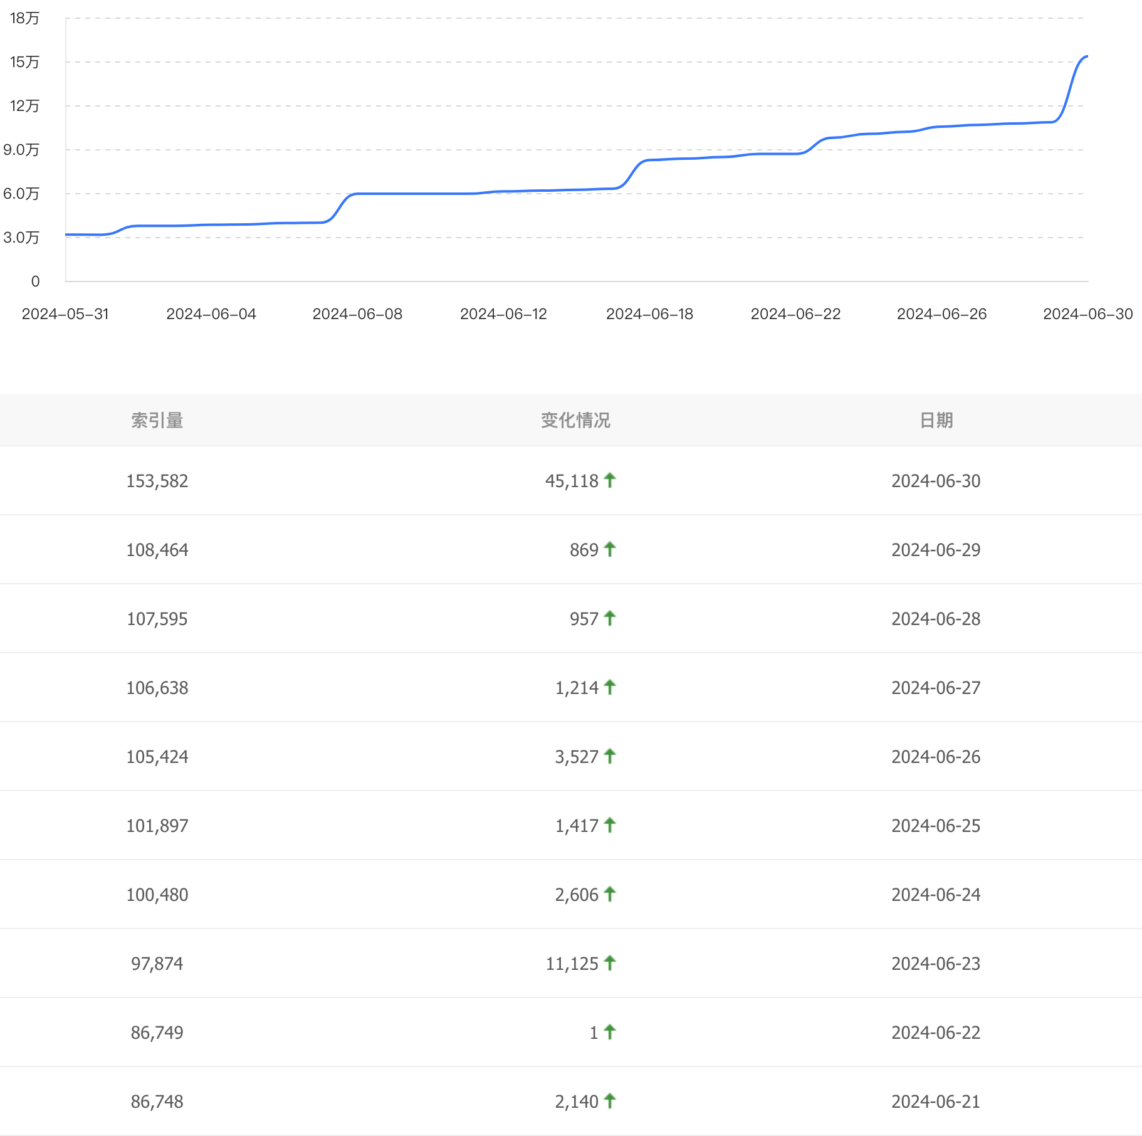The width and height of the screenshot is (1142, 1136).
Task: Click the 日期 column header
Action: pyautogui.click(x=936, y=420)
